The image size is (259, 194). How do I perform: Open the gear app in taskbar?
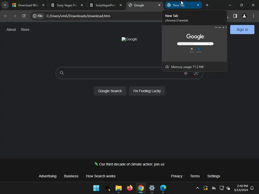point(152,188)
